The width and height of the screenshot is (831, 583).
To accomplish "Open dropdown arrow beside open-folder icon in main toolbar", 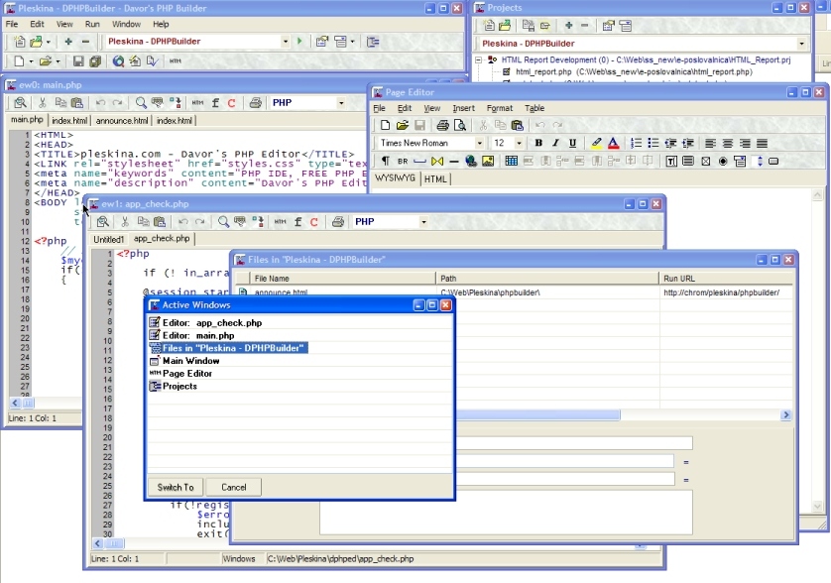I will (x=58, y=61).
